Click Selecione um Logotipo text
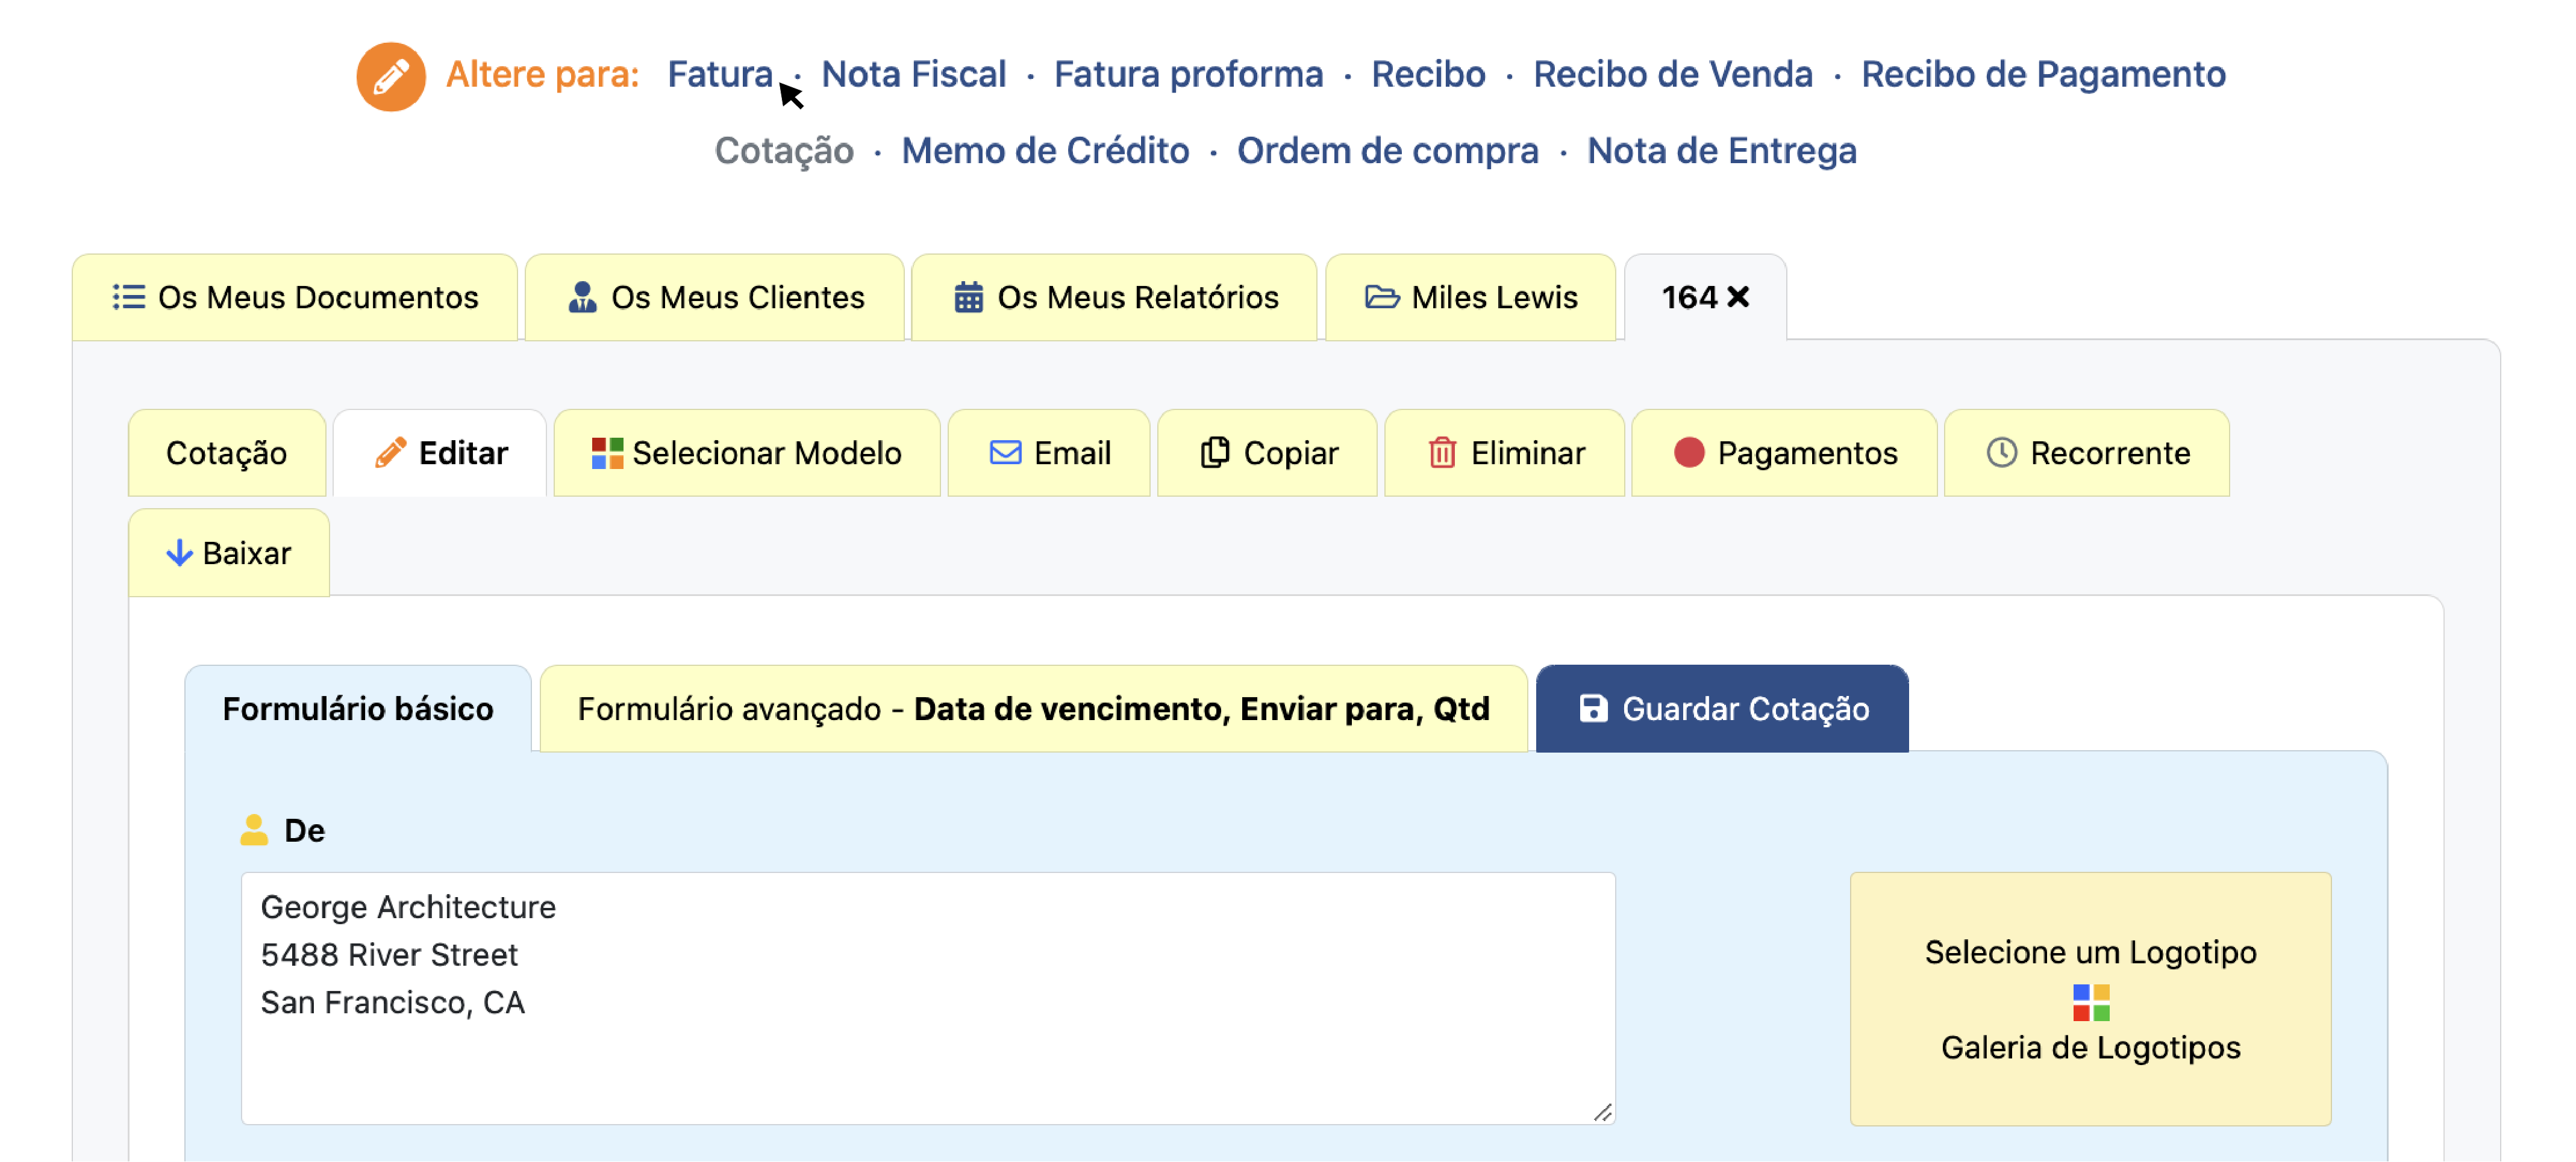This screenshot has width=2576, height=1162. pyautogui.click(x=2090, y=952)
